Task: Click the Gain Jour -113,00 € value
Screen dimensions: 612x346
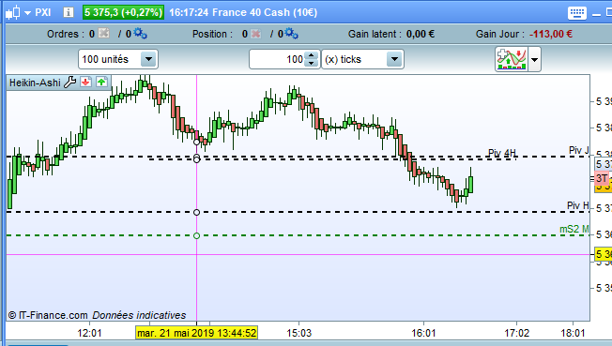Action: [x=551, y=34]
